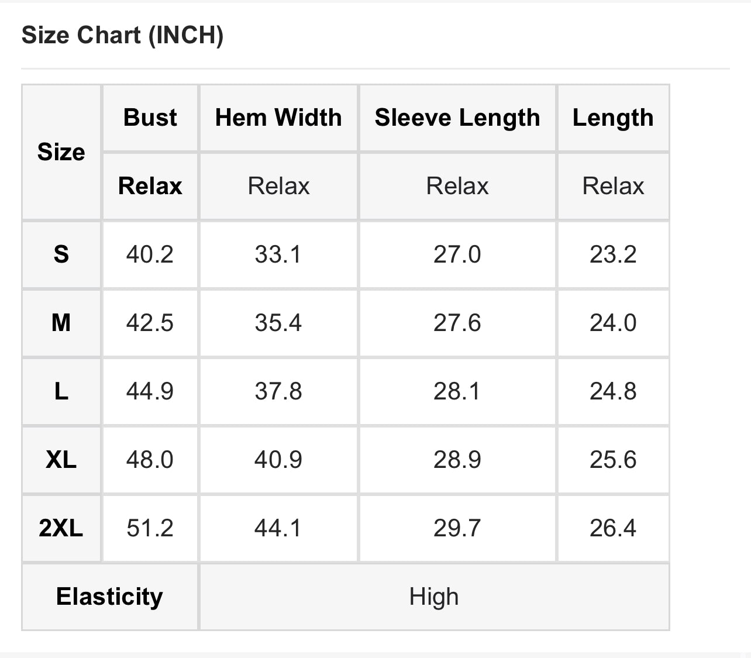Click the Elasticity row label
Viewport: 751px width, 658px height.
click(109, 597)
